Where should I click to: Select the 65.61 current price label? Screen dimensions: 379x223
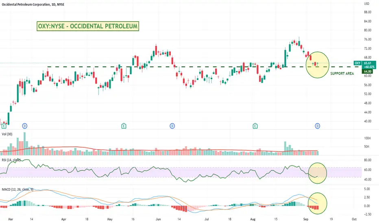(x=367, y=63)
